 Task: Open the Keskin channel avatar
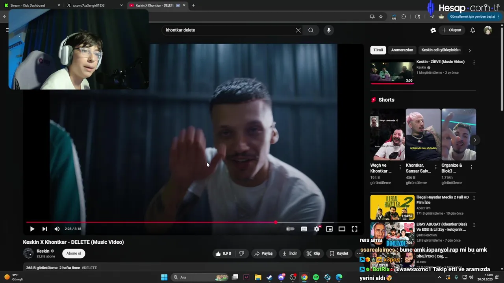28,254
